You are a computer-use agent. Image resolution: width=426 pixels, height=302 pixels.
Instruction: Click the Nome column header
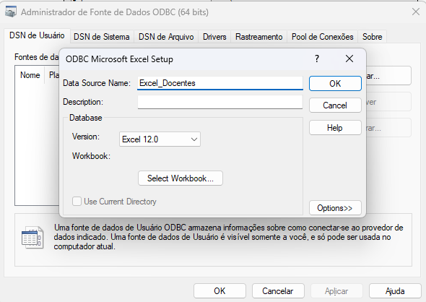pos(30,75)
